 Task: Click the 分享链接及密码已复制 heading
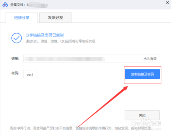44,35
